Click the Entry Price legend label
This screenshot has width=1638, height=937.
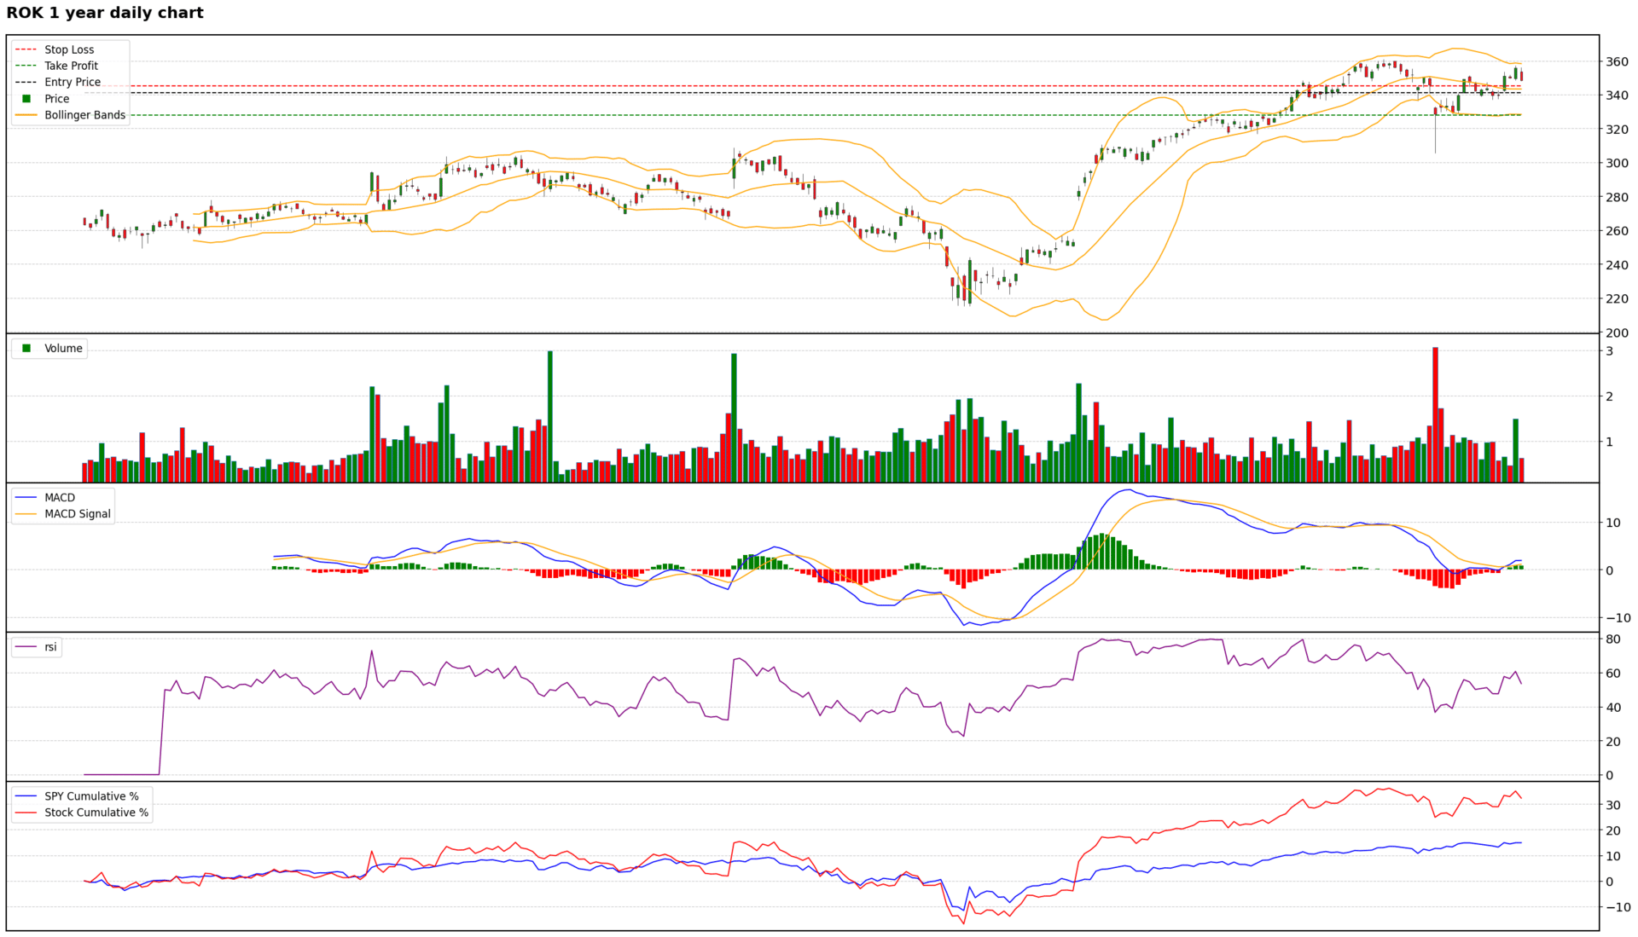coord(73,82)
